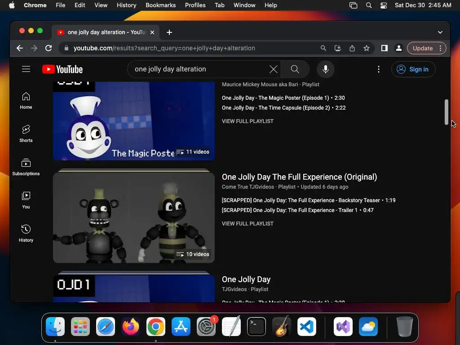Open Visual Studio Code from the Dock
This screenshot has width=460, height=345.
tap(307, 327)
